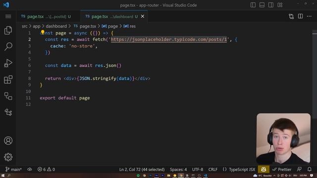Click the page.tsx breadcrumb
This screenshot has height=178, width=317.
click(x=85, y=26)
